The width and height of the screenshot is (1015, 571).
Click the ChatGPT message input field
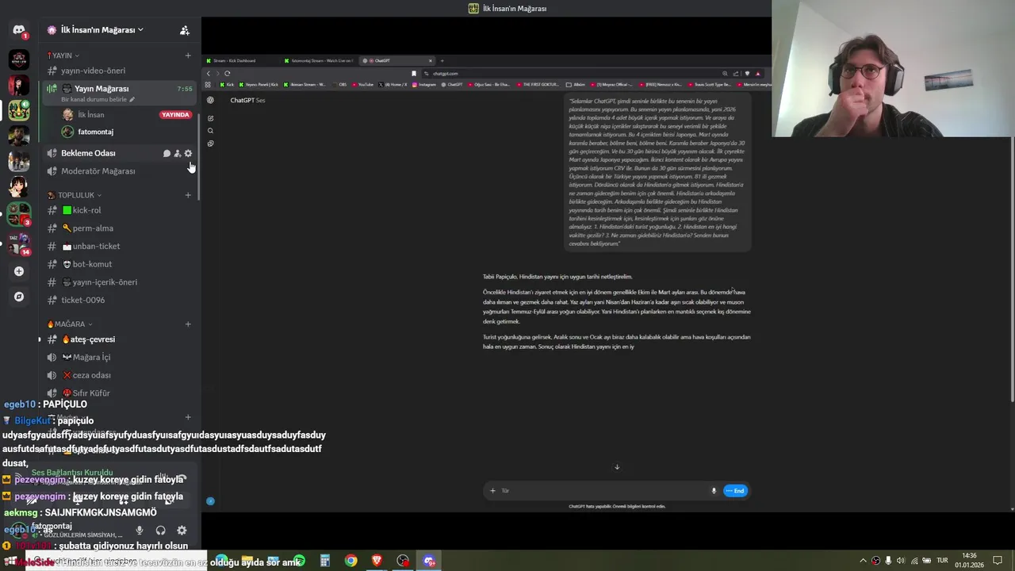tap(603, 491)
